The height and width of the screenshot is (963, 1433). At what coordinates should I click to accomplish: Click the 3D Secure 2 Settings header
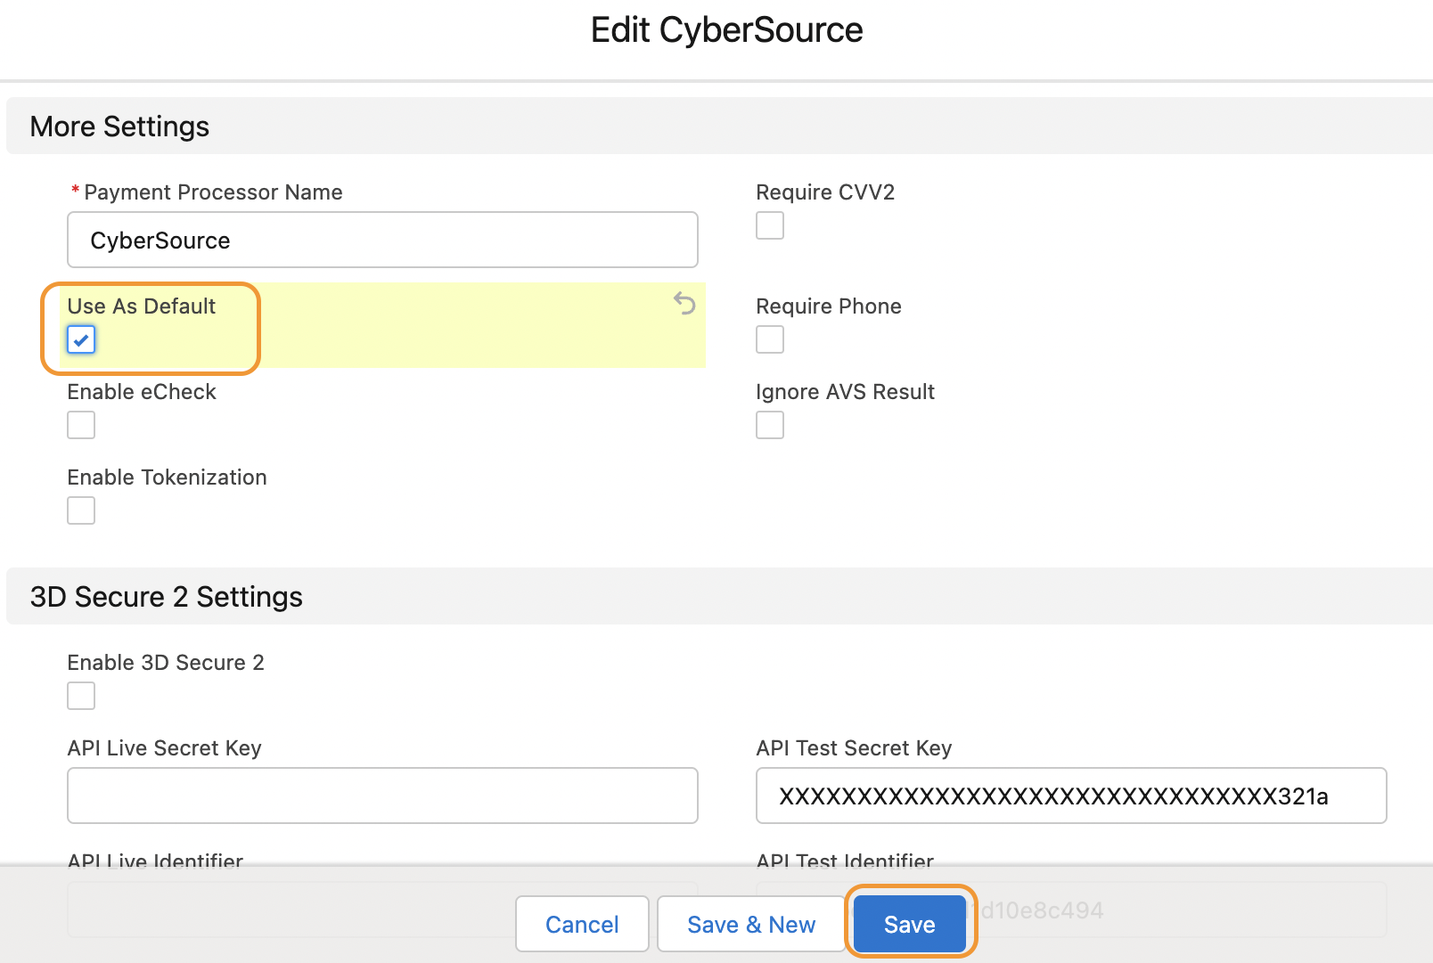(167, 597)
